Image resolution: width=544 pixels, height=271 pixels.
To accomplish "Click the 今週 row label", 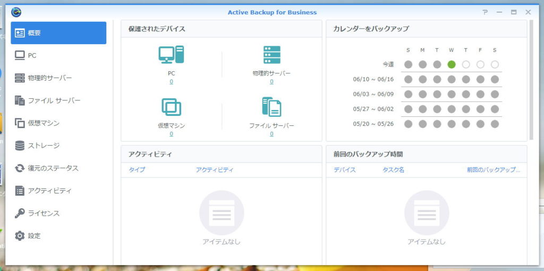I will click(388, 64).
